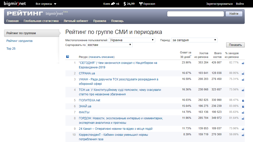Go to Глобальная статистика in navigation bar
The height and width of the screenshot is (142, 253).
click(41, 21)
